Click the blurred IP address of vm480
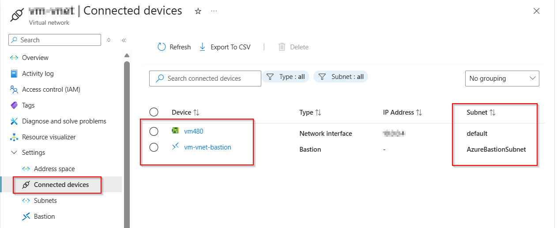Screen dimensions: 557x228 coord(394,133)
